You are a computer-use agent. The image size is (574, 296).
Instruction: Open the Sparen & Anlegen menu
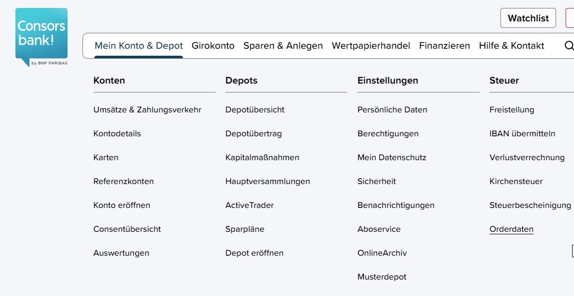pyautogui.click(x=283, y=46)
